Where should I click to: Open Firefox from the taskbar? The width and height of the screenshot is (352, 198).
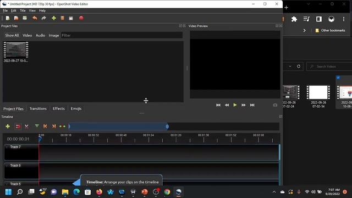99,192
